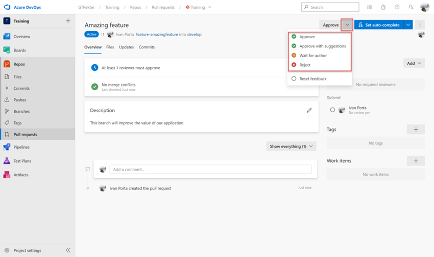
Task: Go to GTRekter breadcrumb
Action: pos(86,7)
